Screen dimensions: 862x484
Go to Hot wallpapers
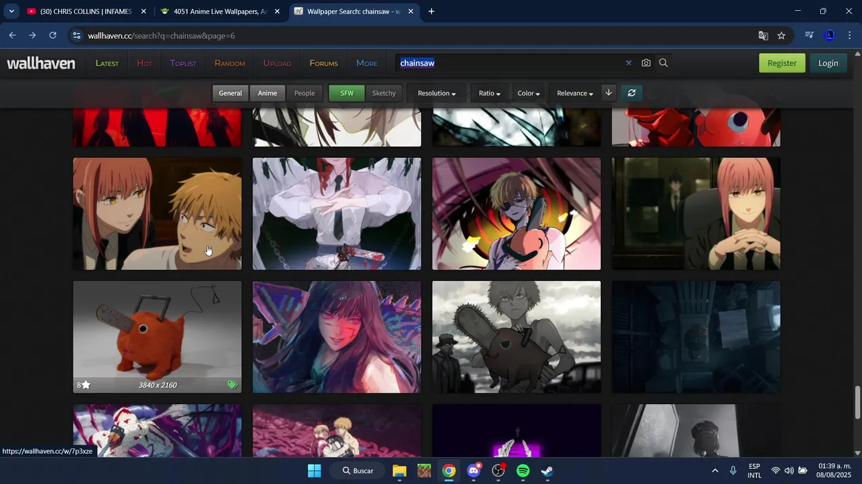144,63
